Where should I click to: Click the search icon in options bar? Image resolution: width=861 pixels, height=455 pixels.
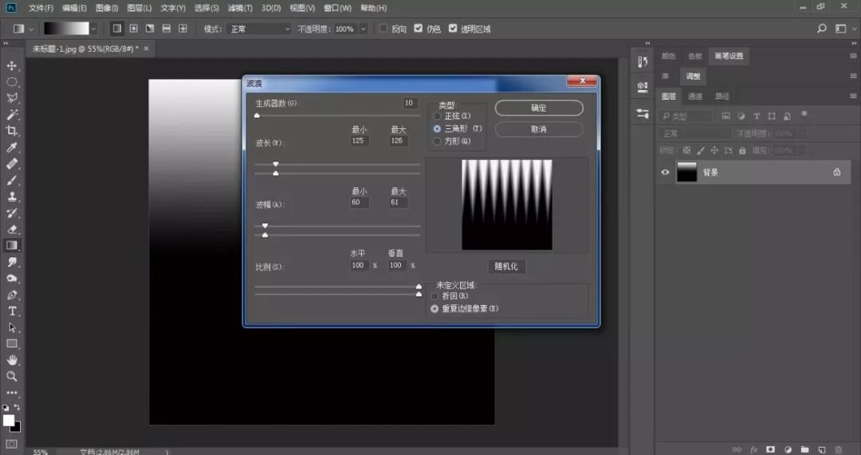[x=822, y=29]
